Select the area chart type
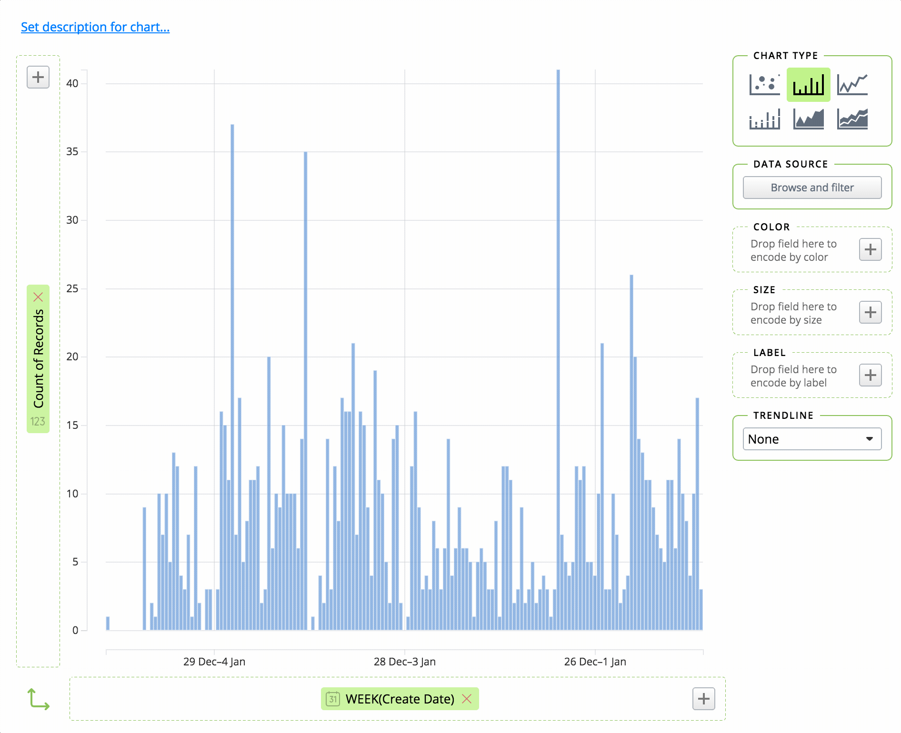Viewport: 901px width, 733px height. (x=808, y=120)
